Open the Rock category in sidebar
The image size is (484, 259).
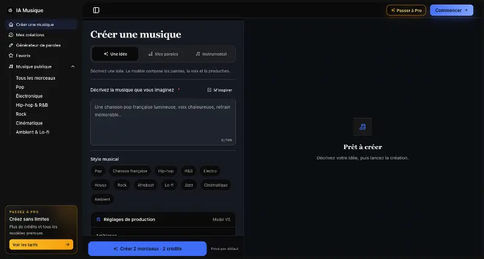tap(21, 114)
